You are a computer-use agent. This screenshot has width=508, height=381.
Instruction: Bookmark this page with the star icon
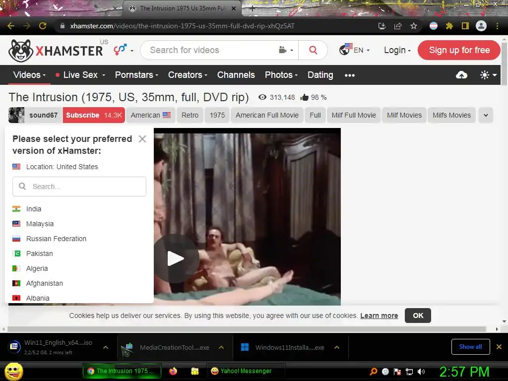[414, 26]
